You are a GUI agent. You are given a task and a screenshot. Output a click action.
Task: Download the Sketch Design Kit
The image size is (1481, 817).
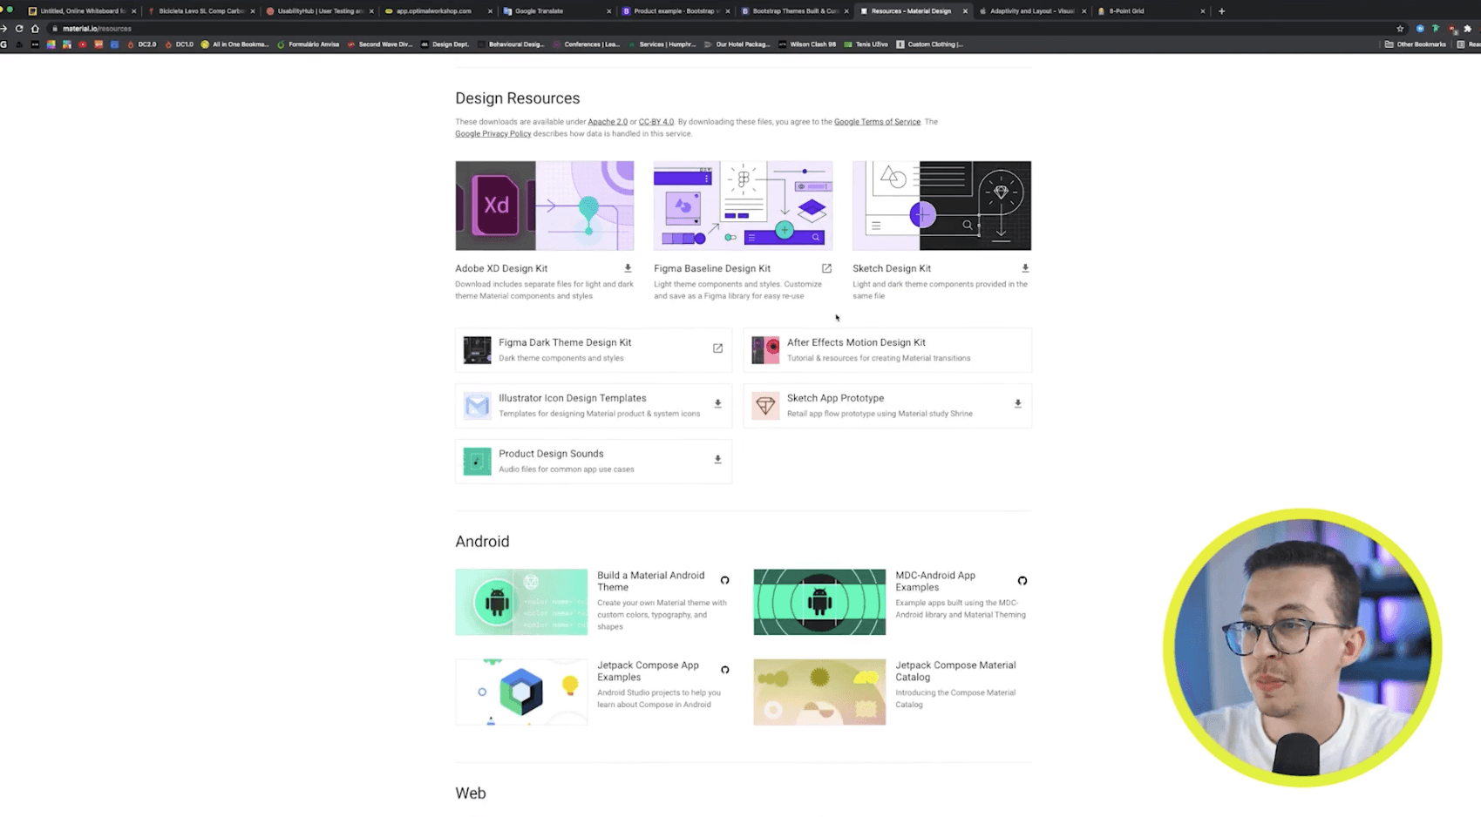click(x=1025, y=268)
